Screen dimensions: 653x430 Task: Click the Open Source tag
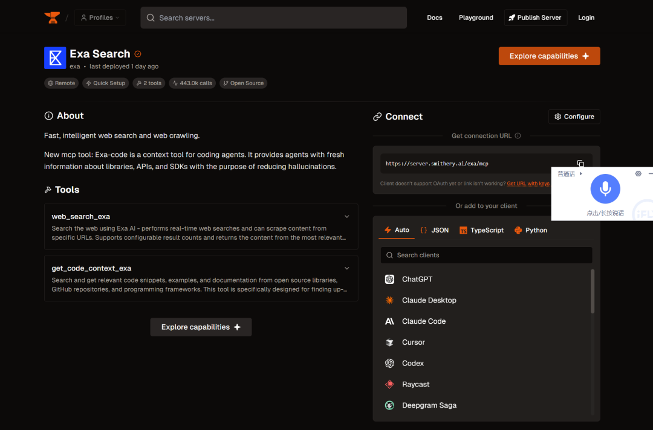point(243,83)
